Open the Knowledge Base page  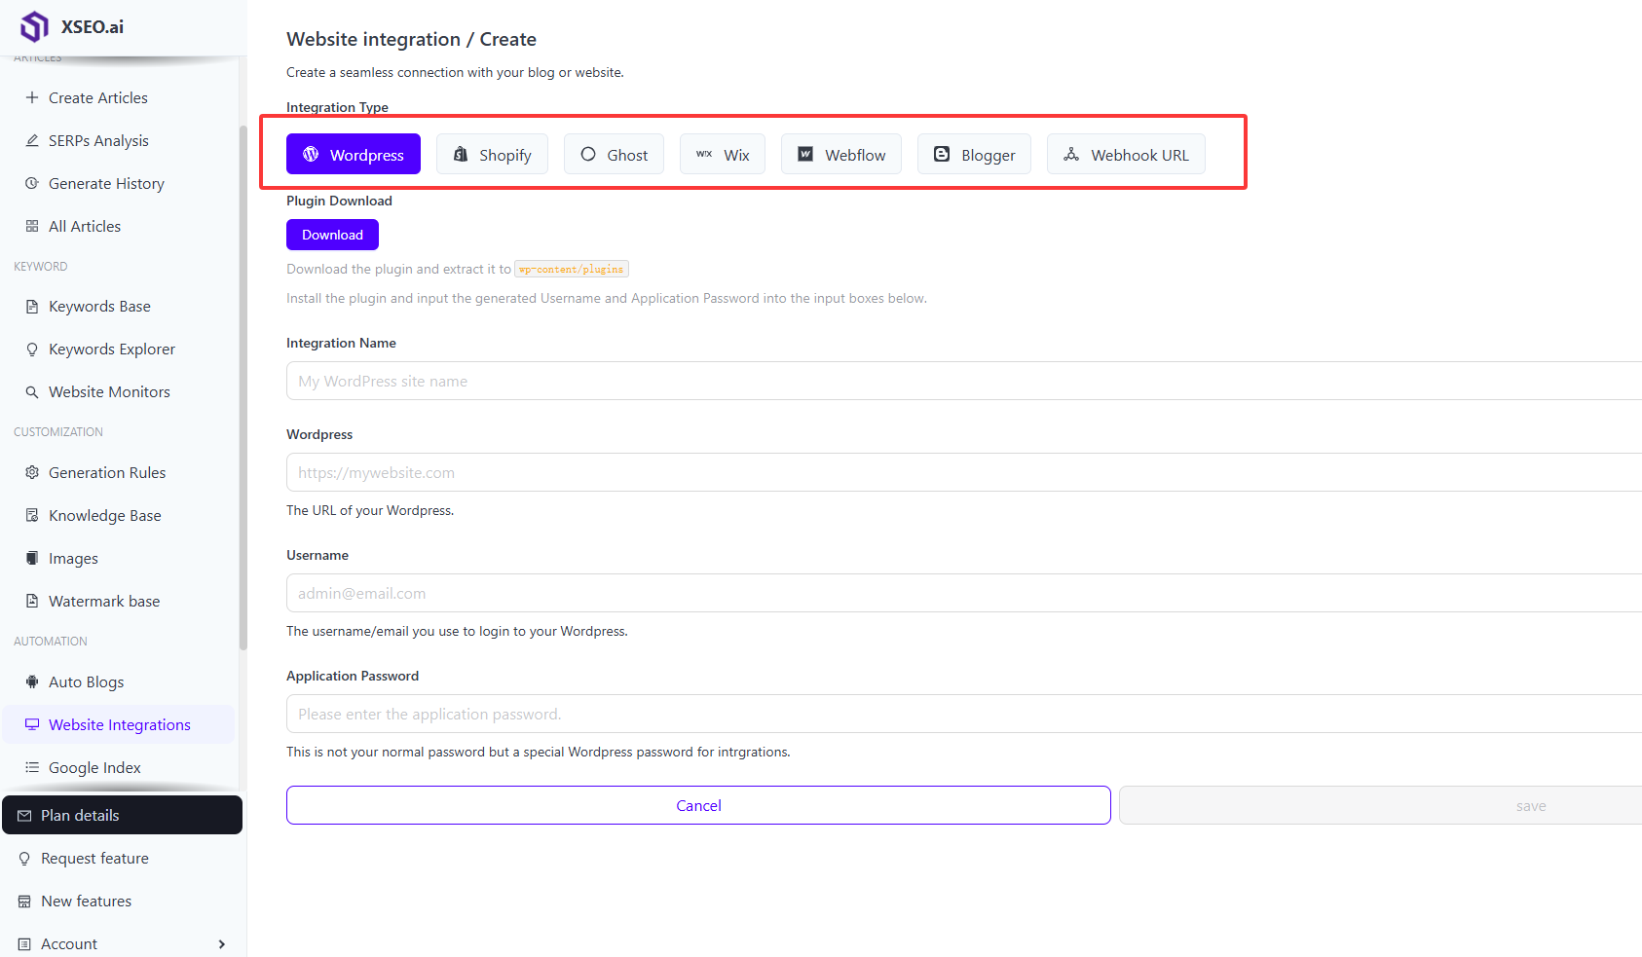(104, 515)
